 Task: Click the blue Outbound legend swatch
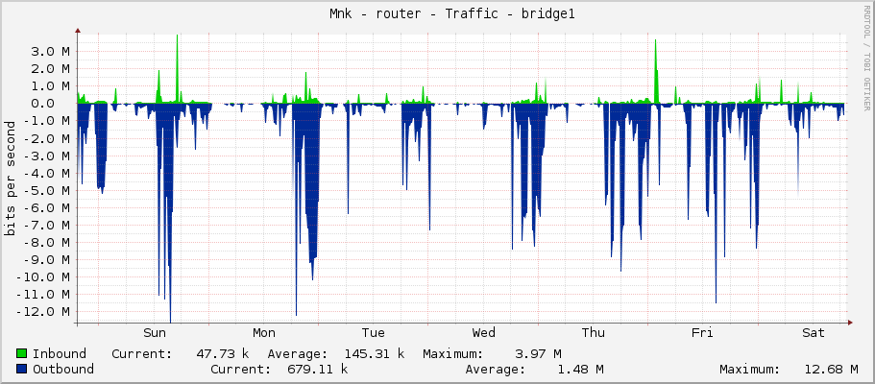point(22,369)
